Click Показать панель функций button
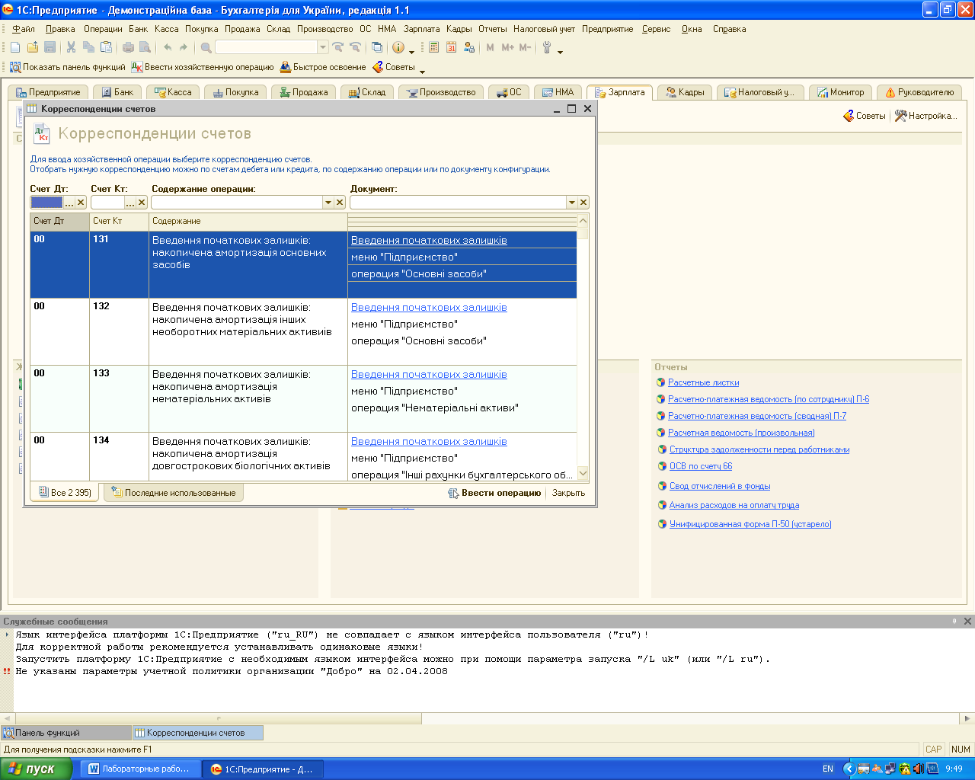The image size is (975, 780). point(68,67)
